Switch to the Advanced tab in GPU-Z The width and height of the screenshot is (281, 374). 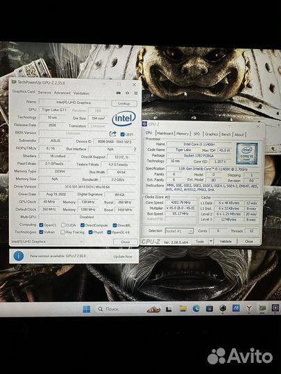coord(62,93)
